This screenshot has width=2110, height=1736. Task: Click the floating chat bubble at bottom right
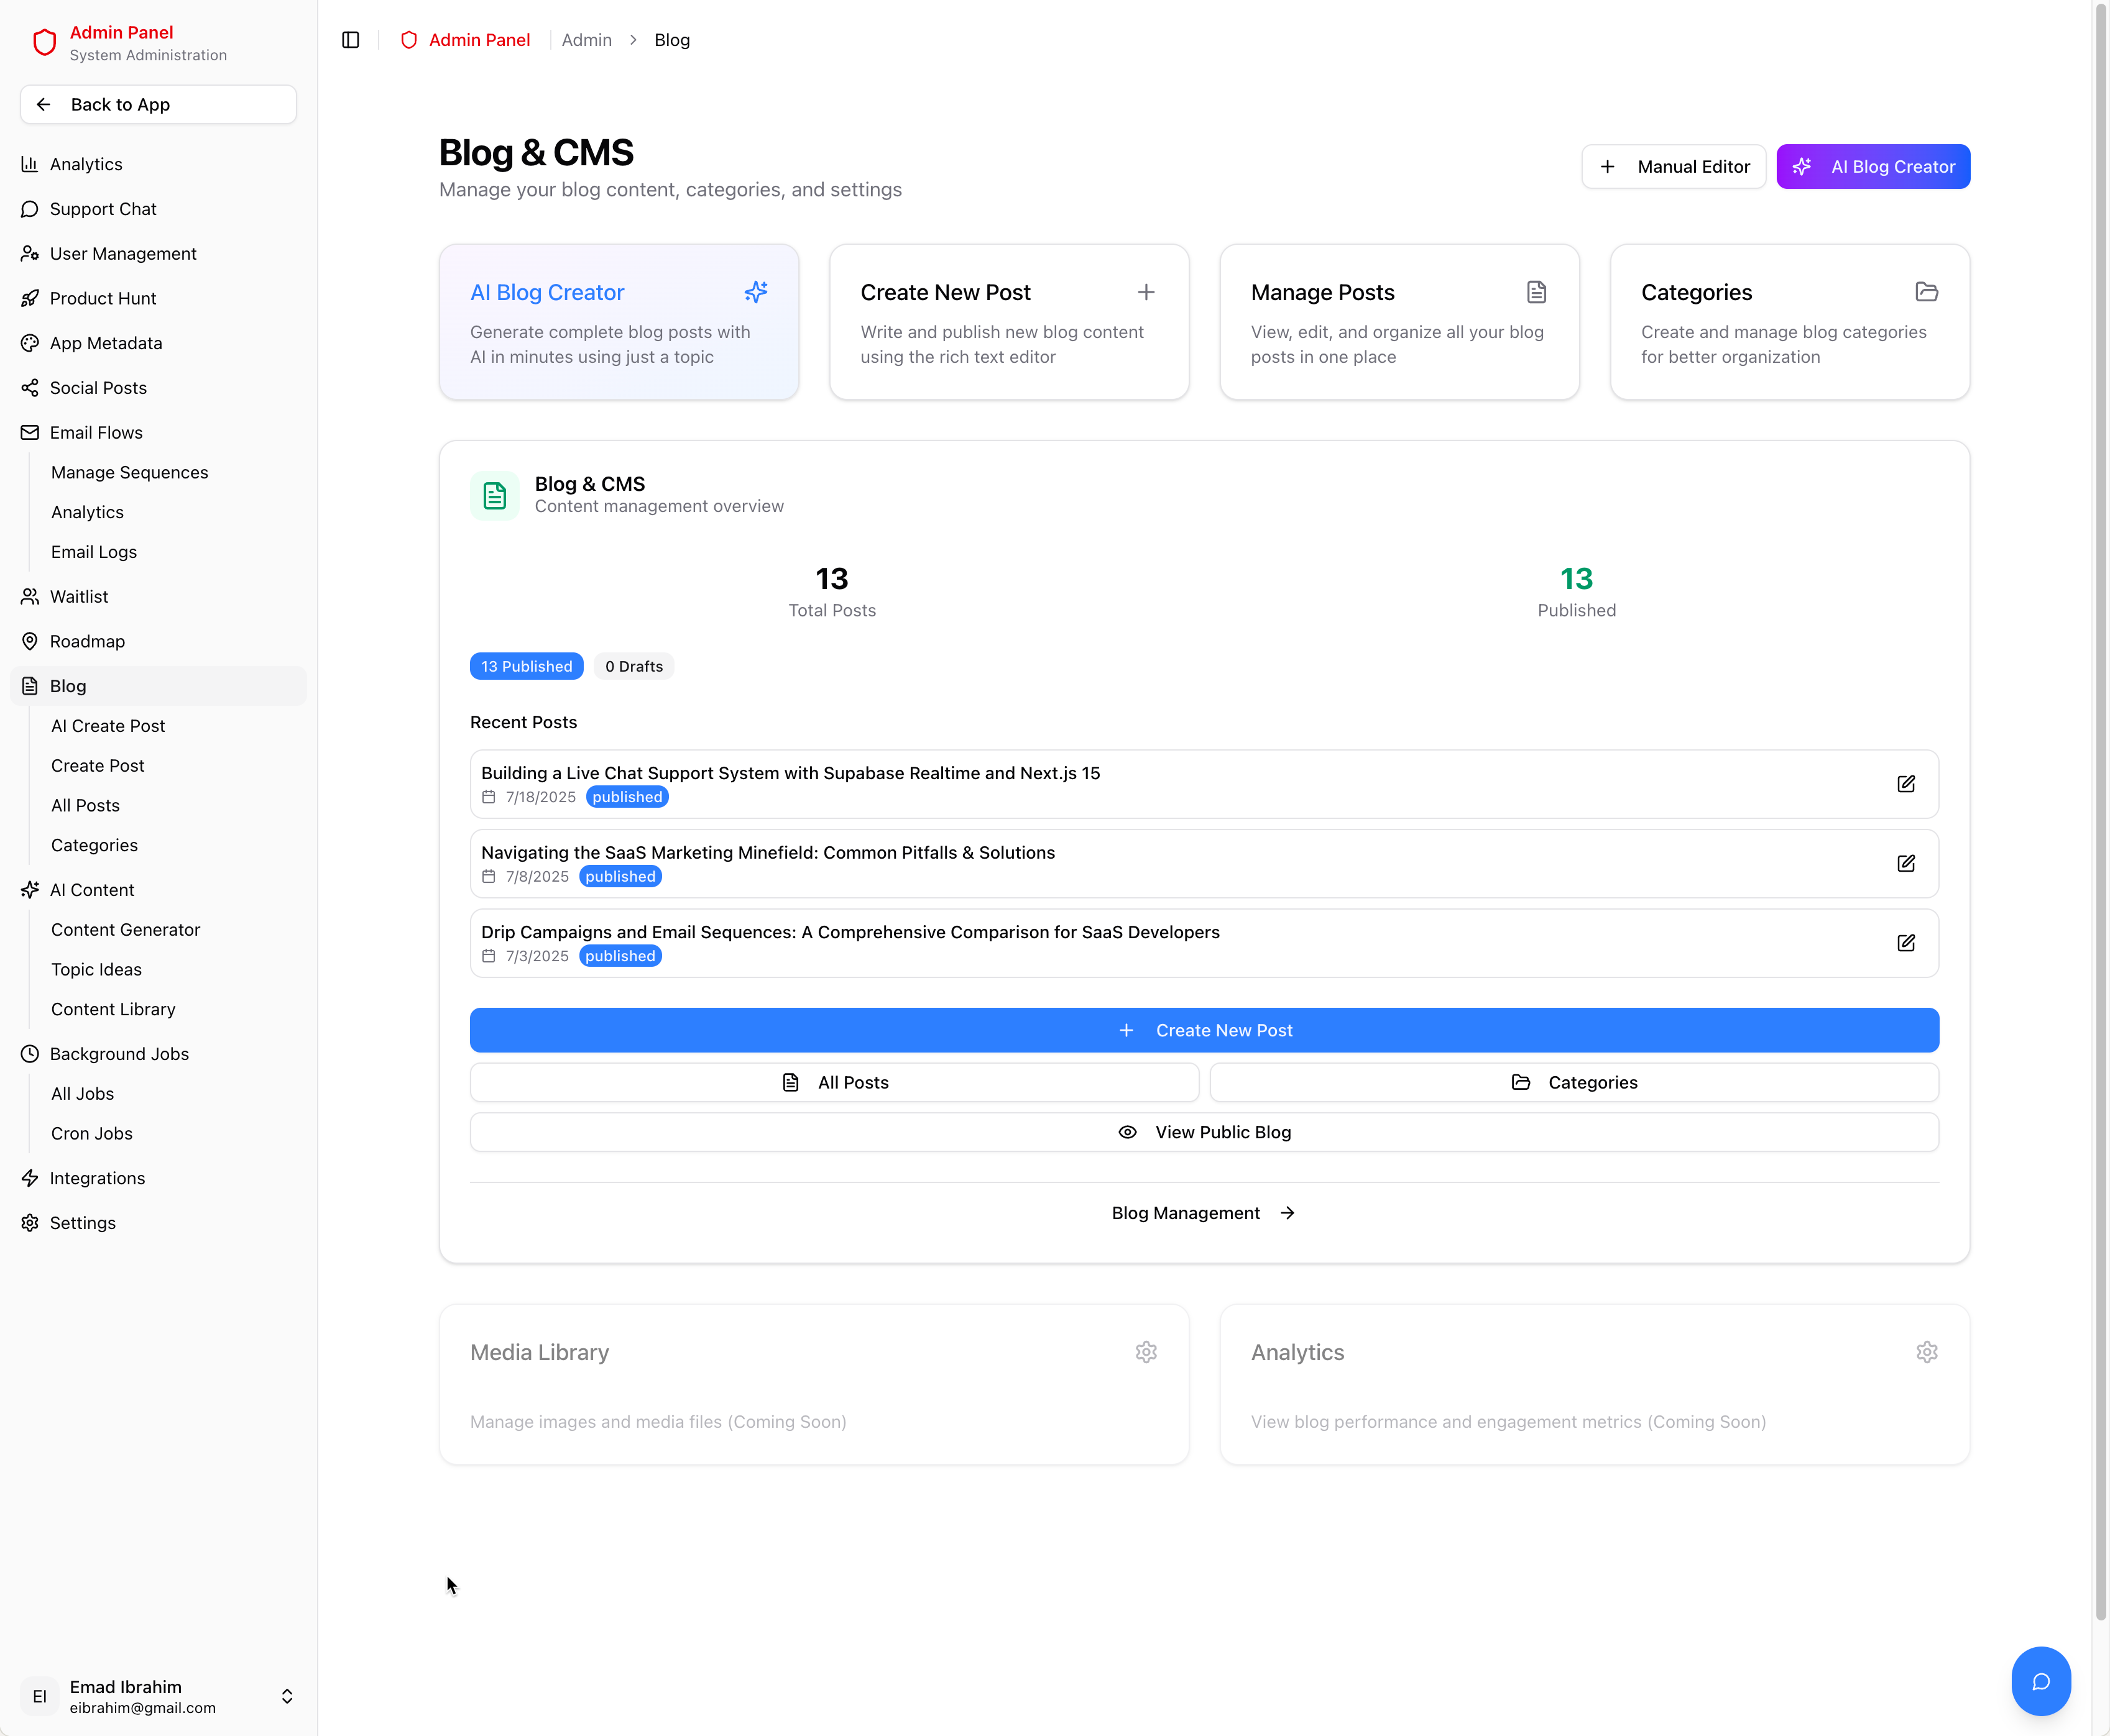(2041, 1681)
